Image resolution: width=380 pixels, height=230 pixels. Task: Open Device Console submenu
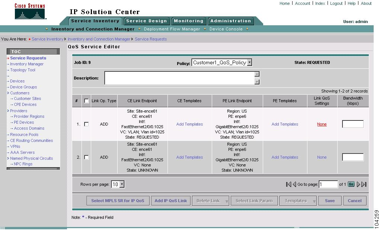coord(226,29)
